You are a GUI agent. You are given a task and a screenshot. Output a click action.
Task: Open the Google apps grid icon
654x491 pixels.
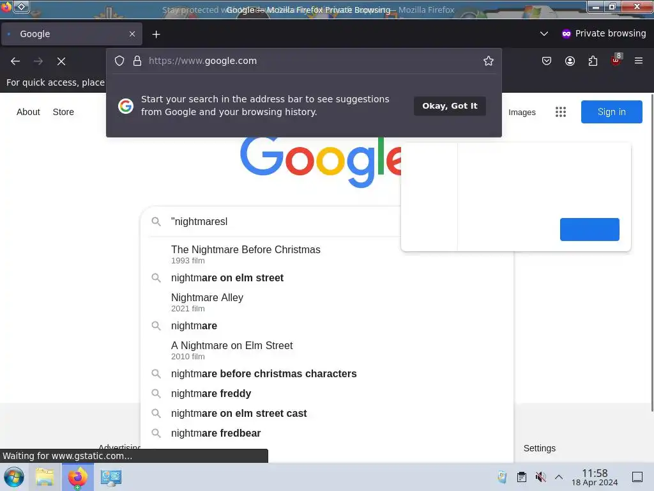(x=561, y=112)
